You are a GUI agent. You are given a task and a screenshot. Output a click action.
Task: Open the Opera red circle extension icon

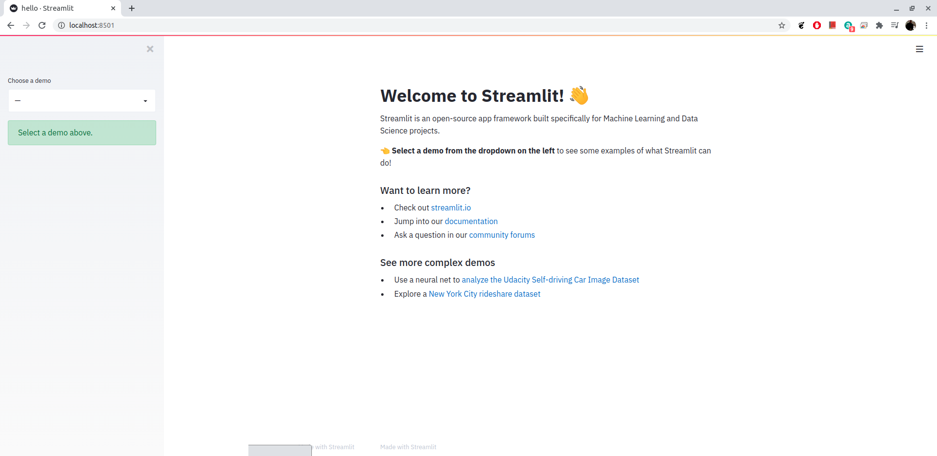817,25
